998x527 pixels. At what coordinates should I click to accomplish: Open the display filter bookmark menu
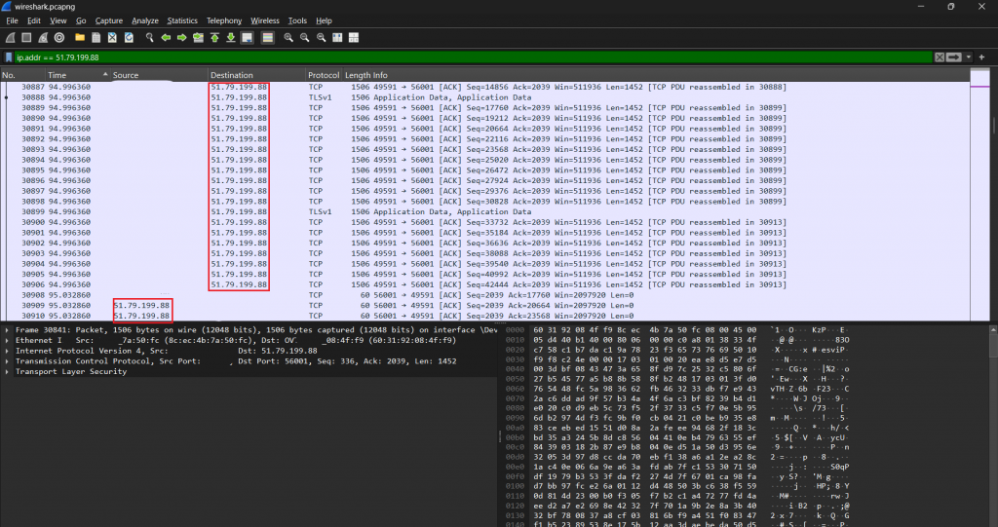pos(9,57)
